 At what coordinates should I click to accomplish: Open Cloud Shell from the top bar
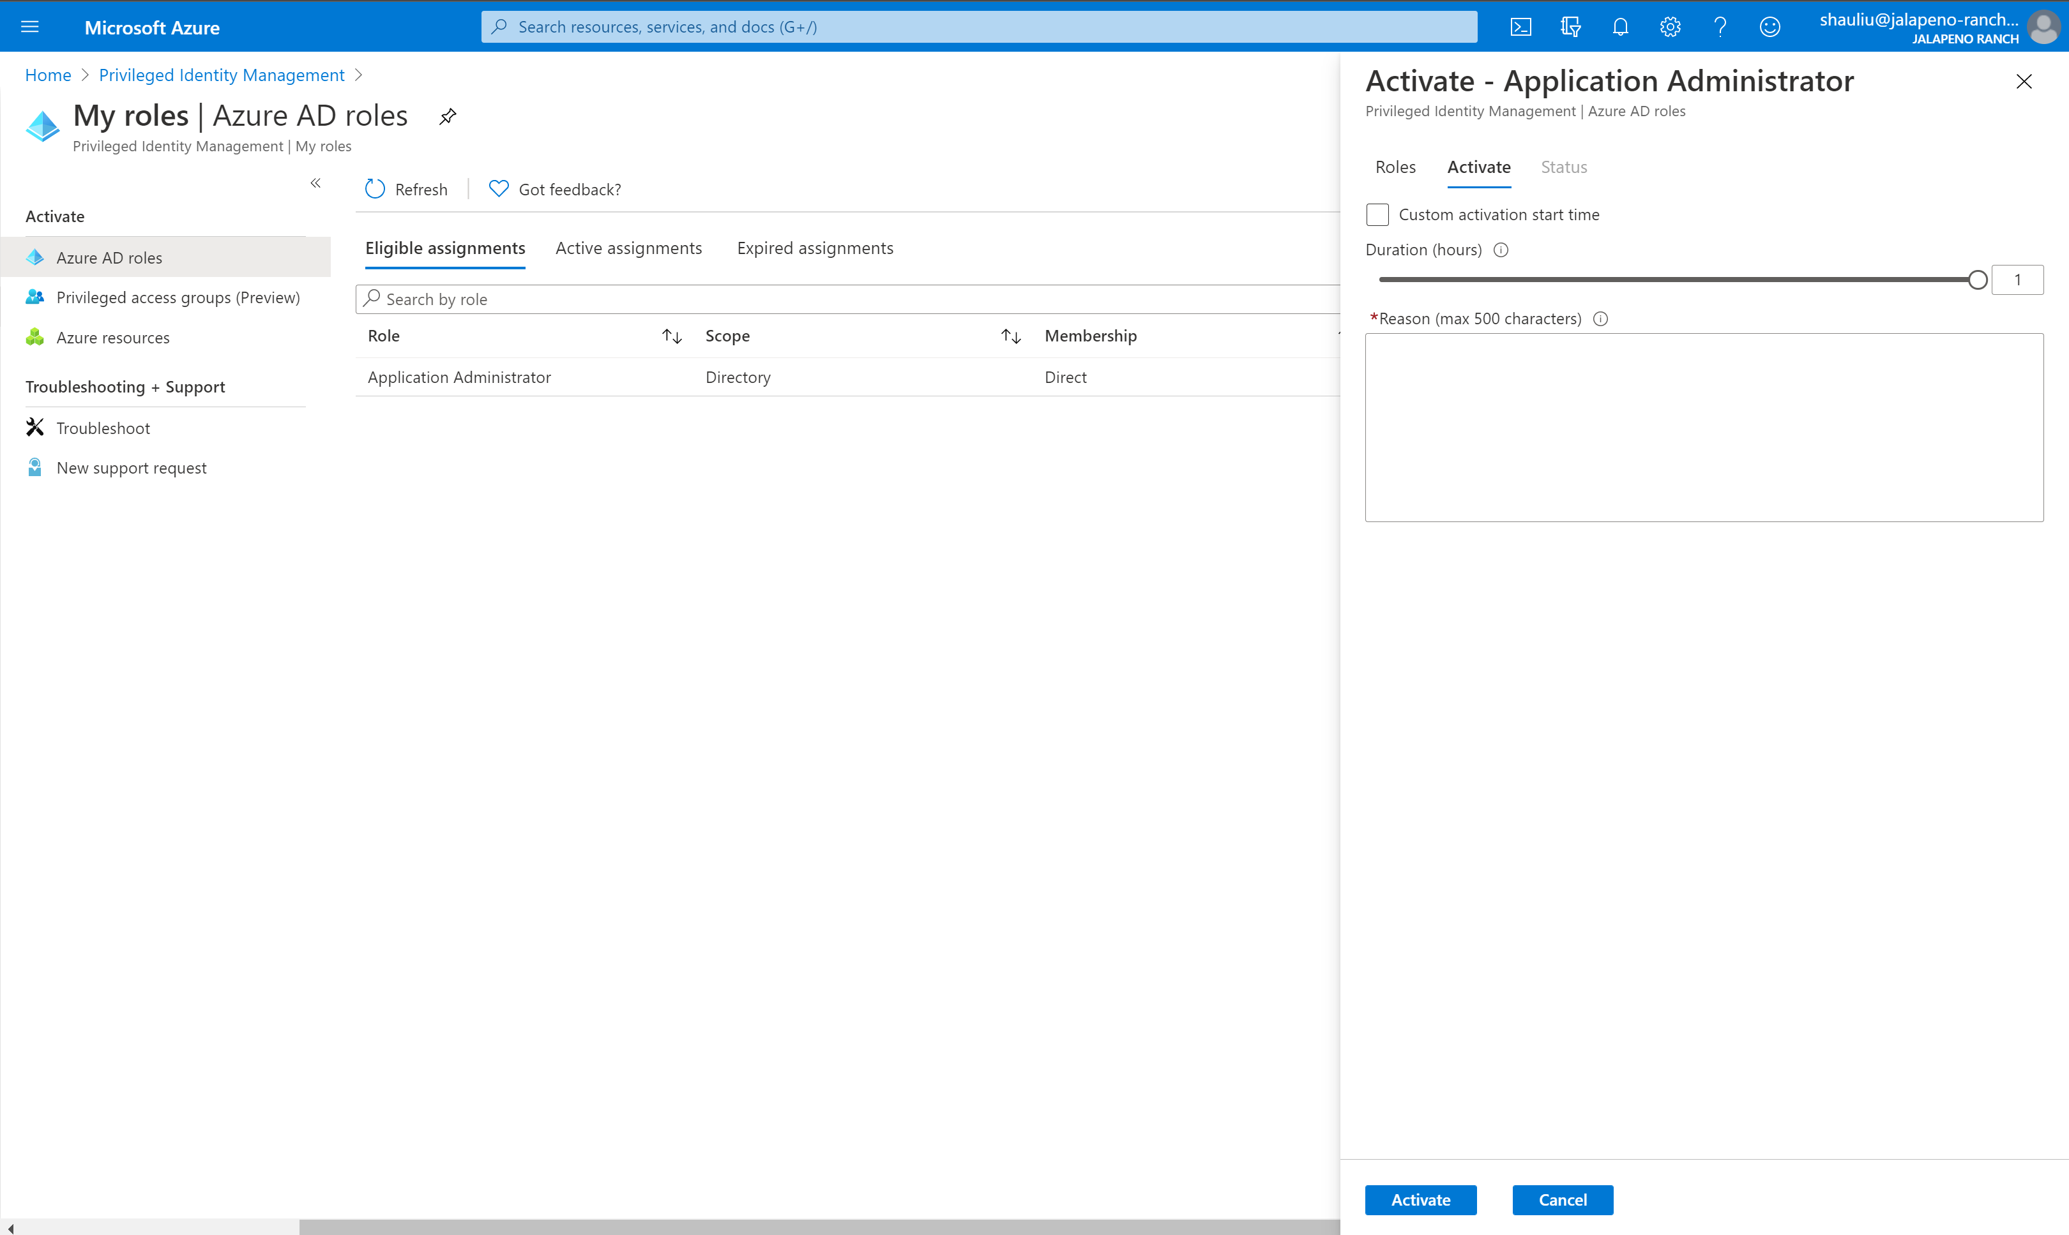tap(1520, 27)
